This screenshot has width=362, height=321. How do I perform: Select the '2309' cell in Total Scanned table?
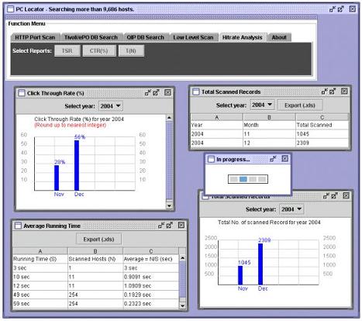click(322, 143)
